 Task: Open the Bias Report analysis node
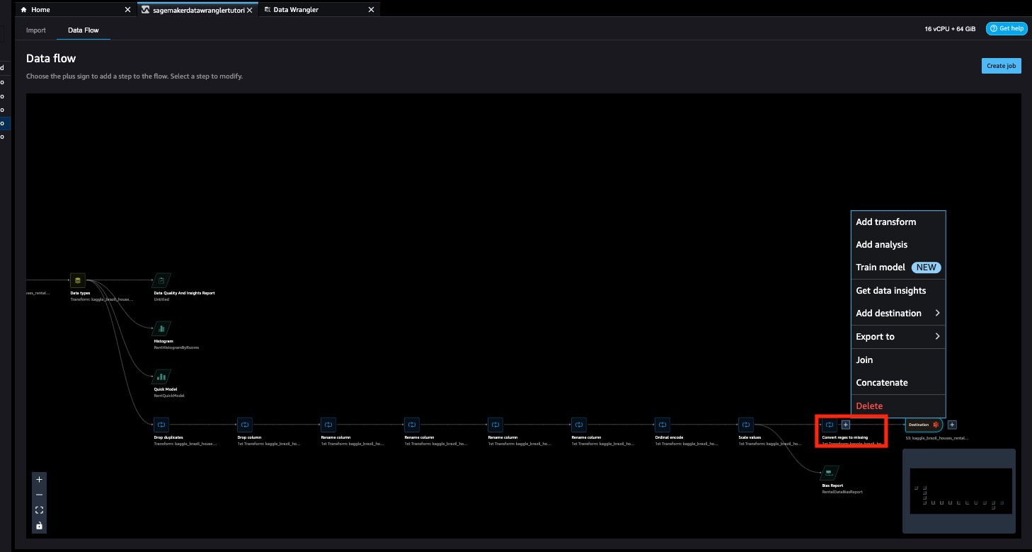coord(830,473)
